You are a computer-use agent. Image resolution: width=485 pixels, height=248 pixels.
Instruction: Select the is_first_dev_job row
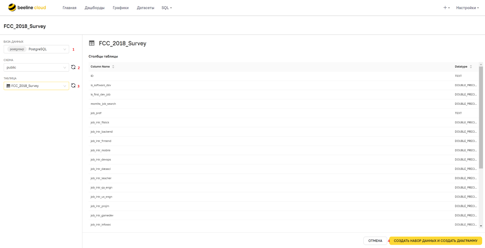(284, 94)
